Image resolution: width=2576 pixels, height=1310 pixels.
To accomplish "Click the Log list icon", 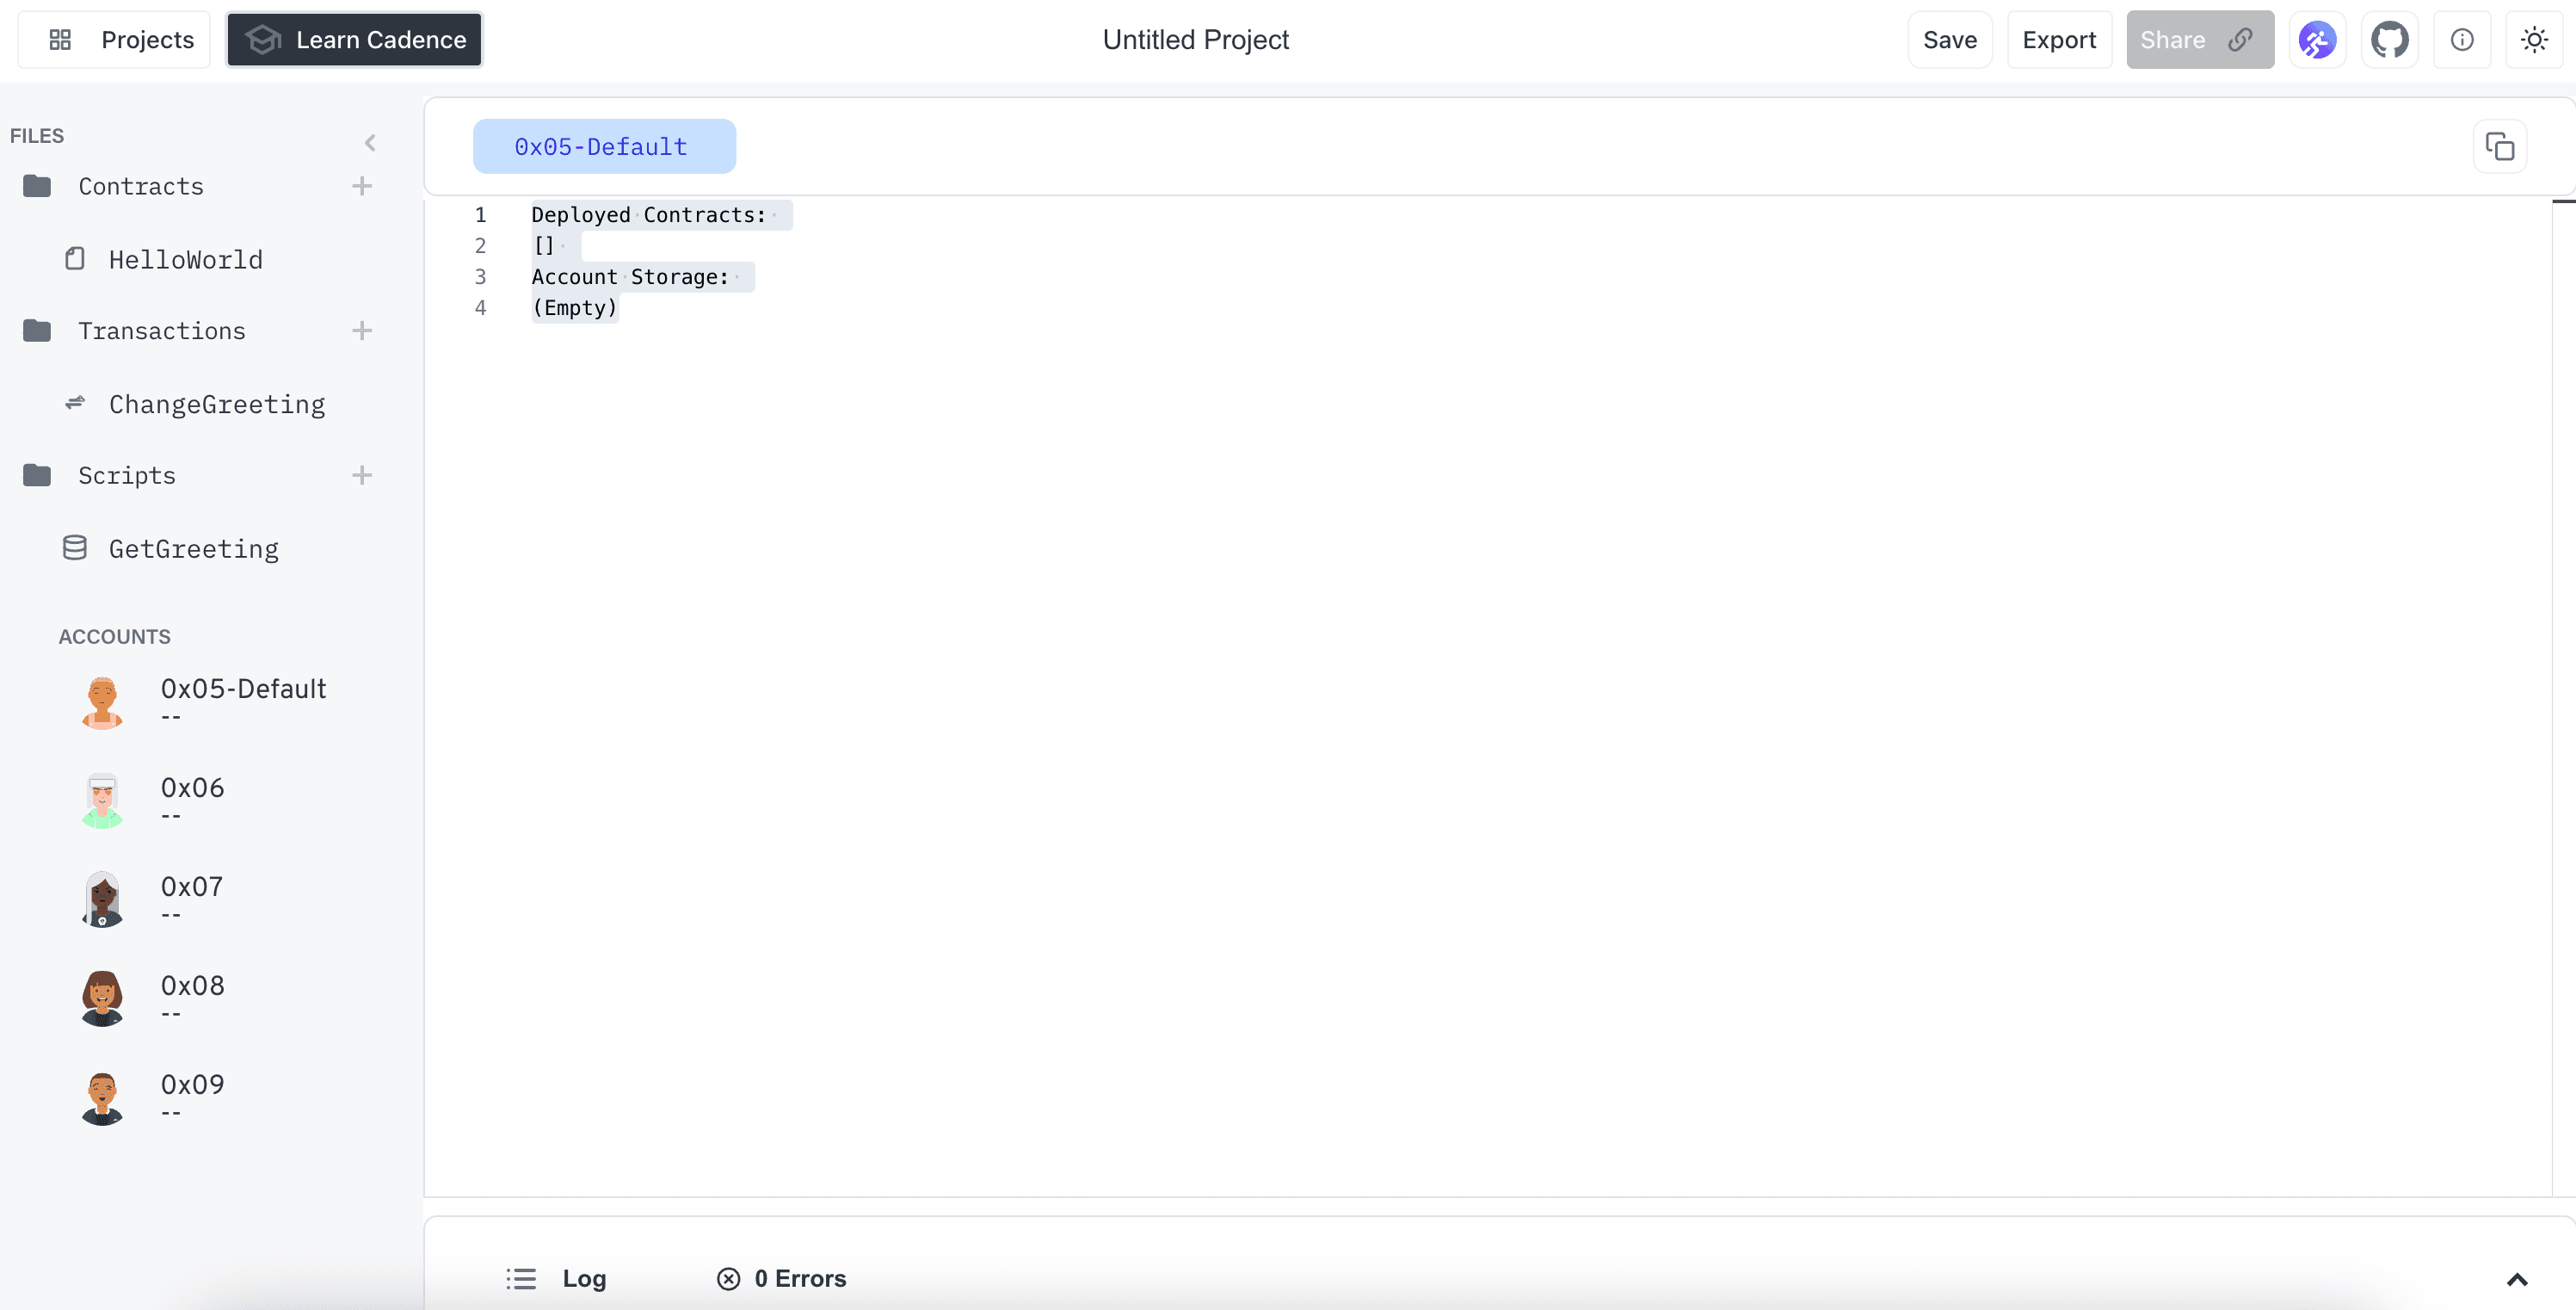I will (x=521, y=1278).
